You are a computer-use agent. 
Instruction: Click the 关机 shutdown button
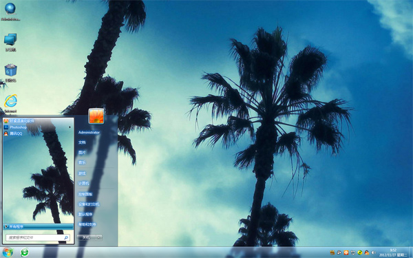pos(87,237)
